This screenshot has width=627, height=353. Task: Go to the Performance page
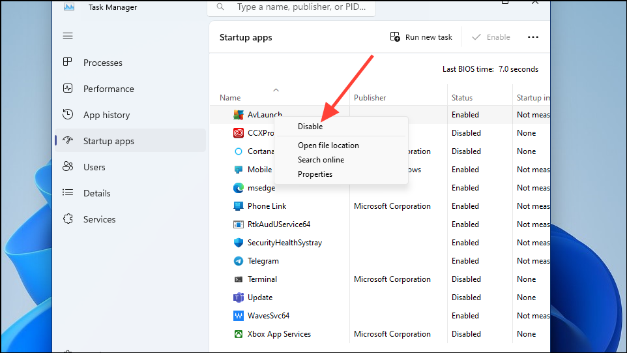[130, 89]
